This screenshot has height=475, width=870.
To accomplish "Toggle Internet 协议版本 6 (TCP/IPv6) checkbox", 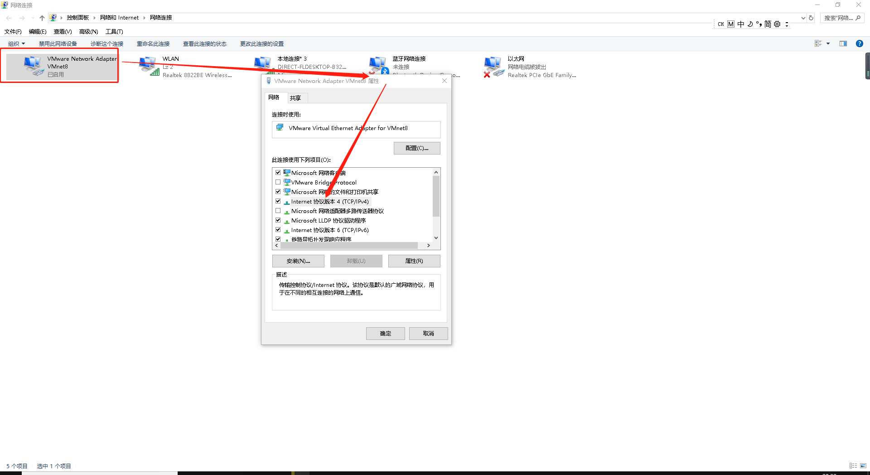I will (x=278, y=230).
